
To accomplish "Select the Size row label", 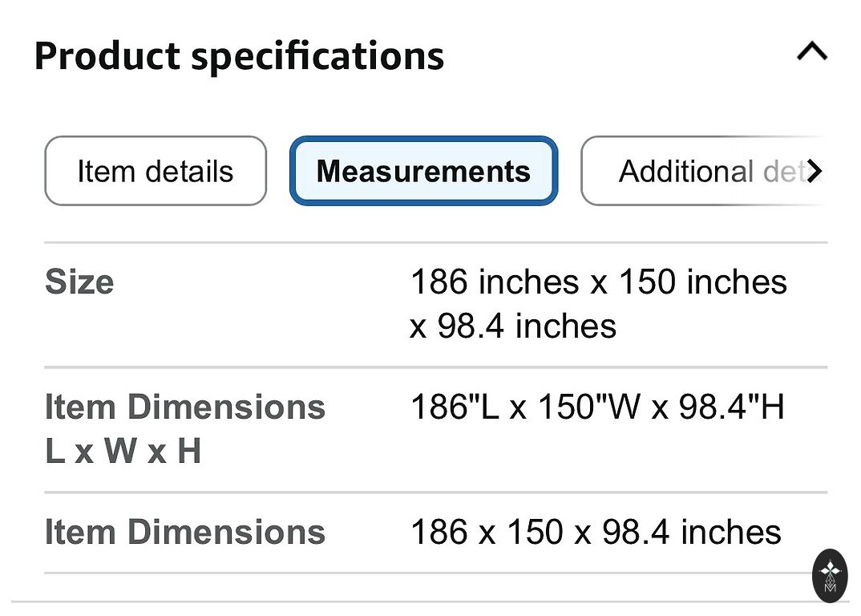I will 79,282.
